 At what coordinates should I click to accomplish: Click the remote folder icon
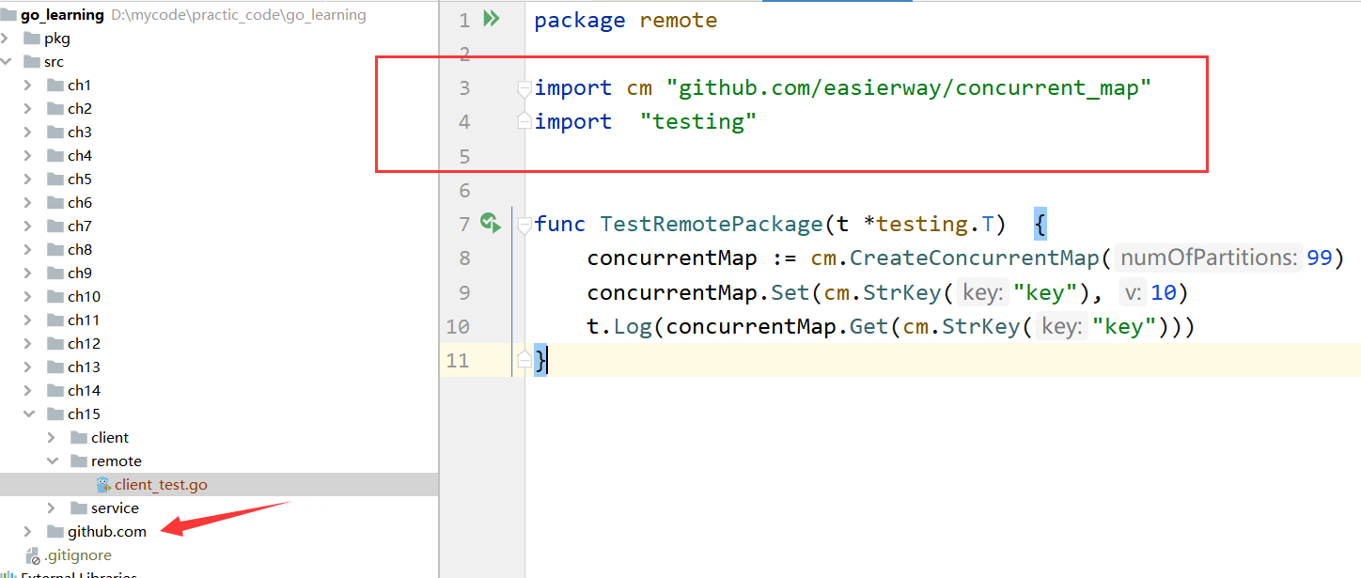click(79, 461)
